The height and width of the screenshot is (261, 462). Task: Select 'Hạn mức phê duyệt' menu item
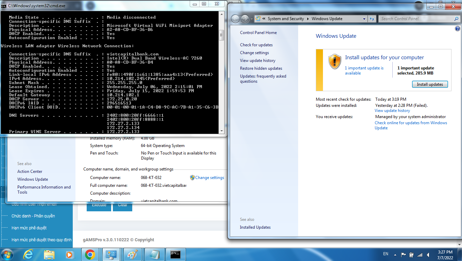pos(29,228)
